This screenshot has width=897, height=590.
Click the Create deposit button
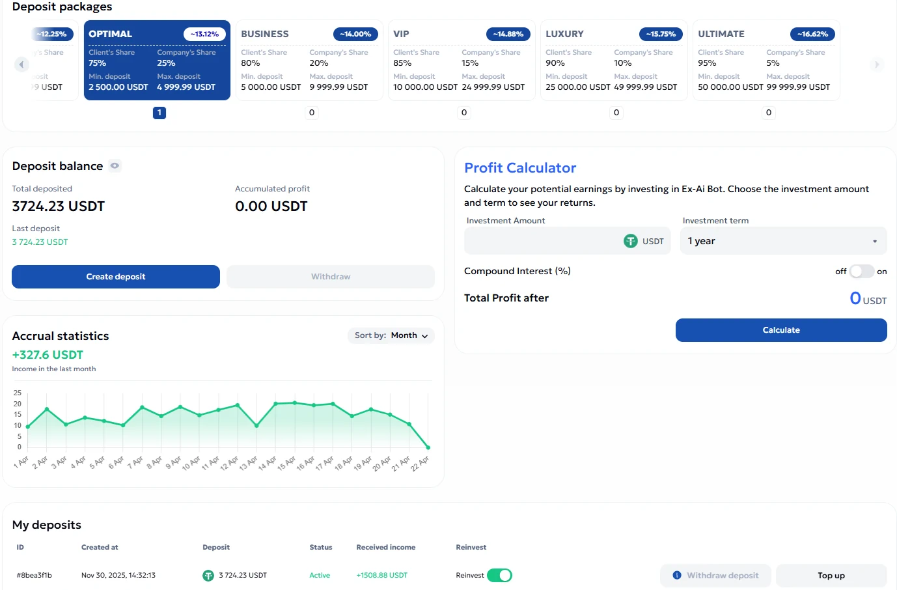[x=116, y=277]
